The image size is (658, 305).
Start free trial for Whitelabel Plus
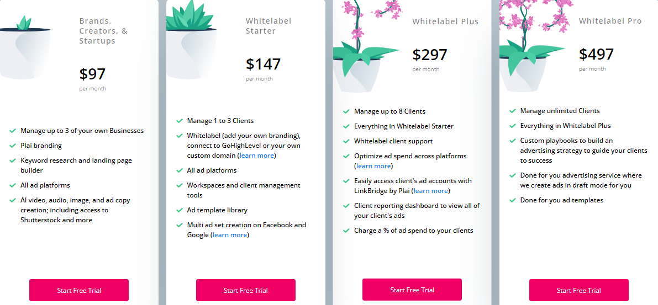point(412,290)
